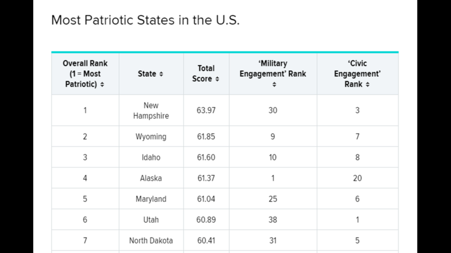Select the New Hampshire state cell
451x253 pixels.
[x=151, y=111]
